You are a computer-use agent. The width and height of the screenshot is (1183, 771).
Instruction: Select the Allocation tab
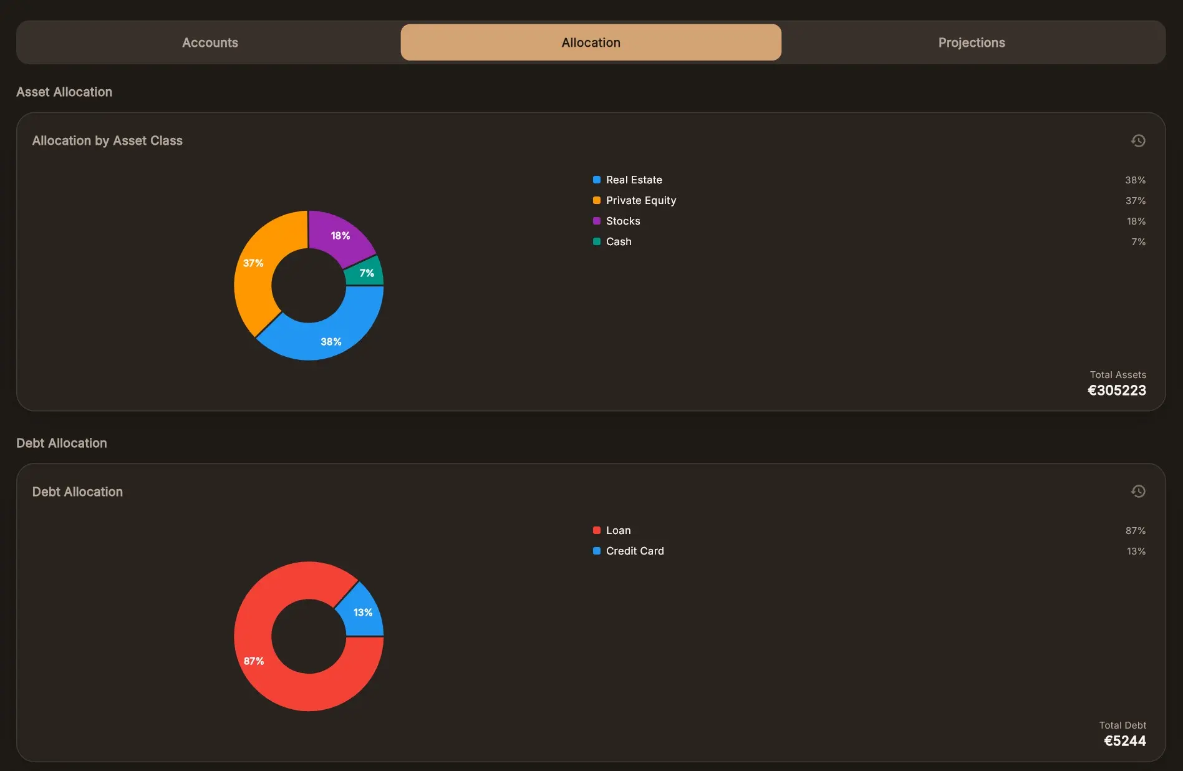[591, 42]
